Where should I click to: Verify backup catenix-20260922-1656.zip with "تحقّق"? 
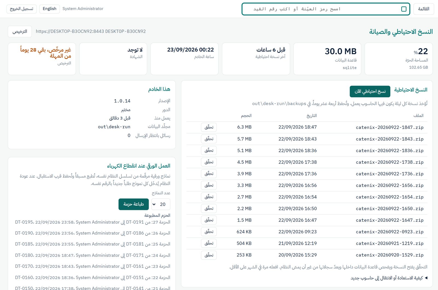point(209,185)
